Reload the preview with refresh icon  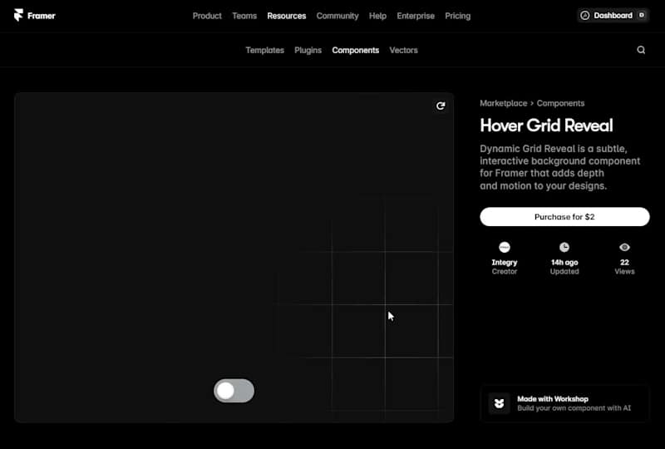pos(441,106)
